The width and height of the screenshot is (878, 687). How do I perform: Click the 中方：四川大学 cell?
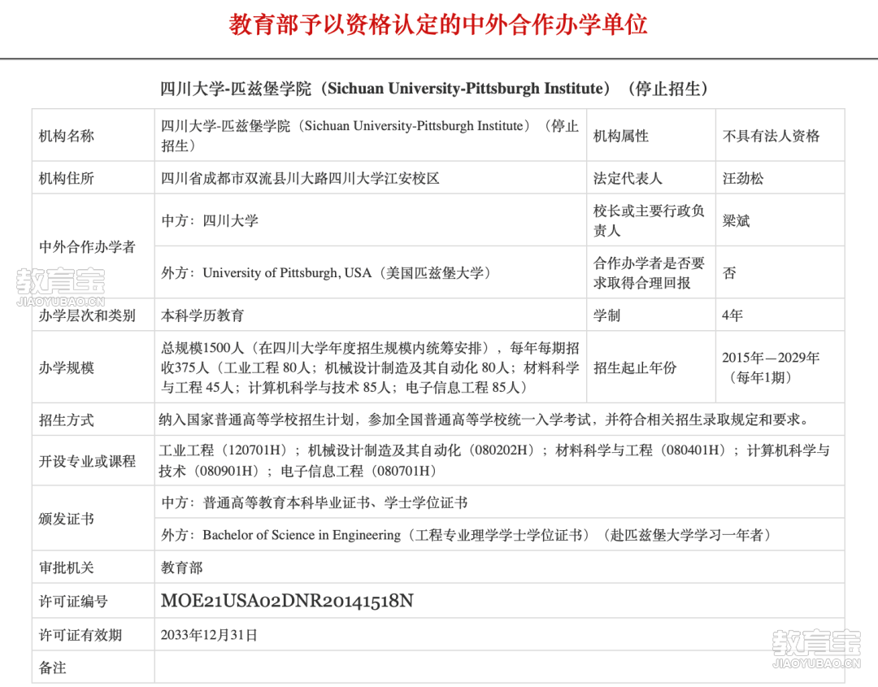pos(210,220)
